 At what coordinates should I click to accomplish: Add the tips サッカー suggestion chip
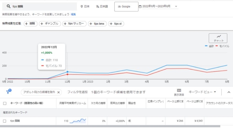[x=74, y=24]
